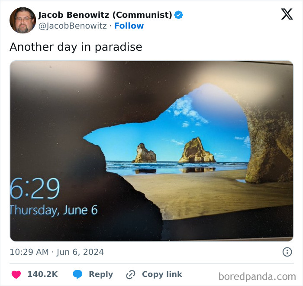Click the 6:29 clock in the photo
This screenshot has width=303, height=286.
click(35, 188)
